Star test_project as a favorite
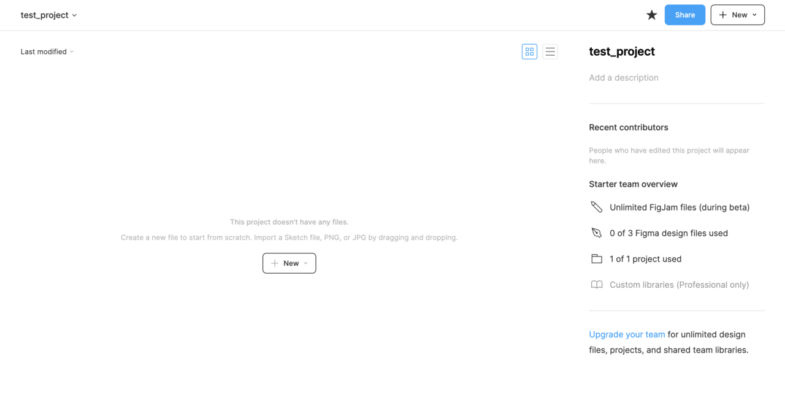Viewport: 785px width, 420px height. click(x=651, y=15)
